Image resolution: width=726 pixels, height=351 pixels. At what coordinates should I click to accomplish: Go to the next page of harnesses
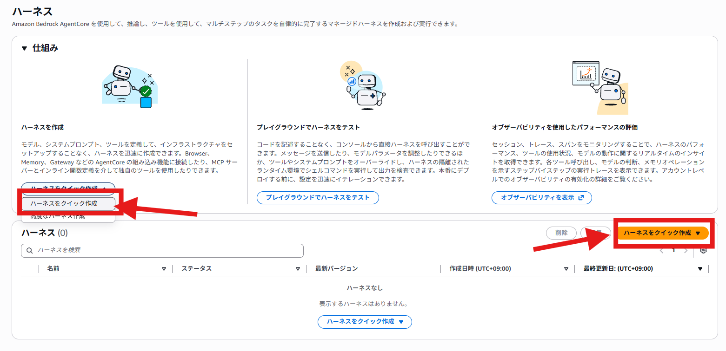[686, 251]
